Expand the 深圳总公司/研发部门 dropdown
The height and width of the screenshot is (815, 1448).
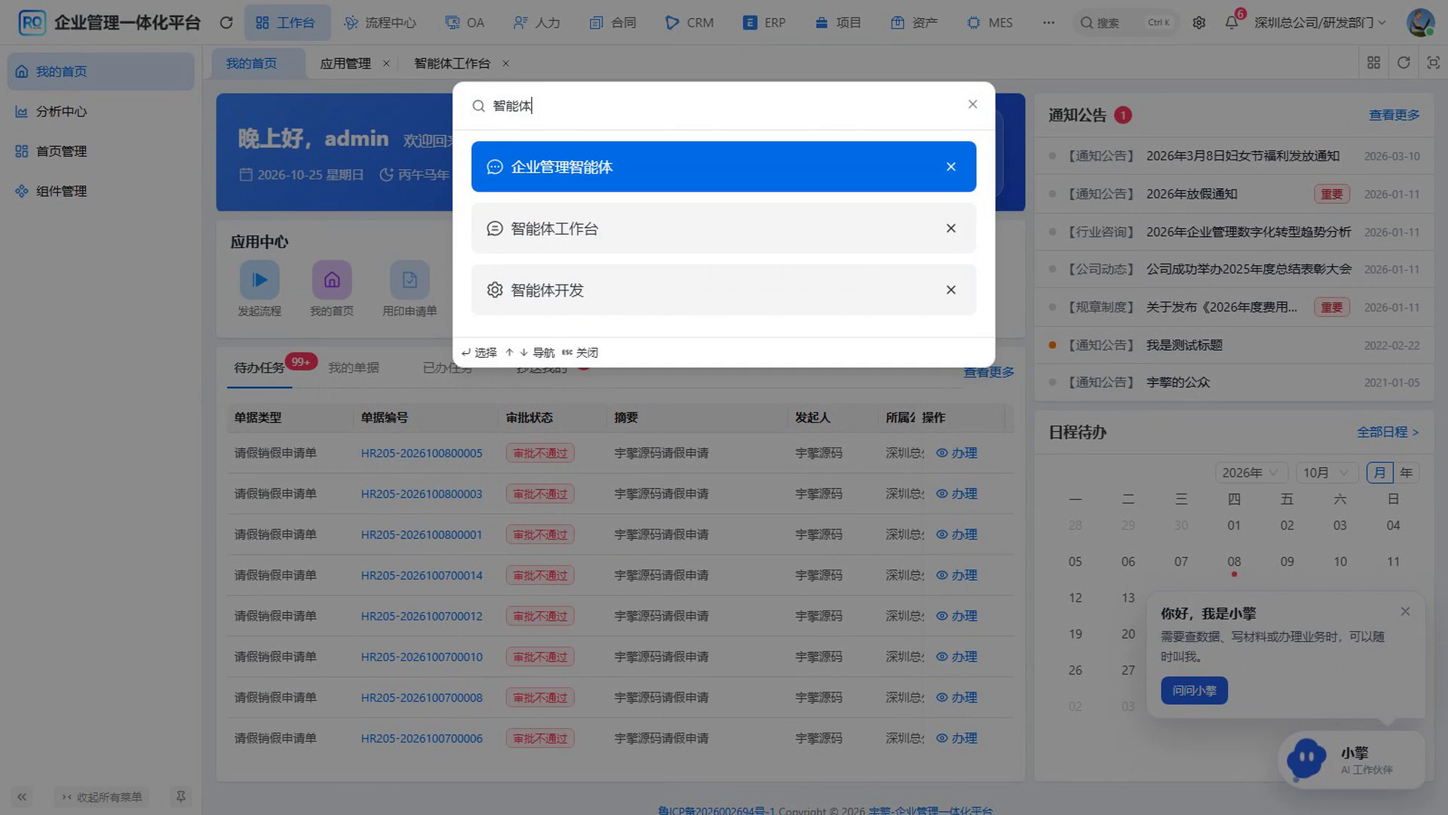pyautogui.click(x=1320, y=23)
